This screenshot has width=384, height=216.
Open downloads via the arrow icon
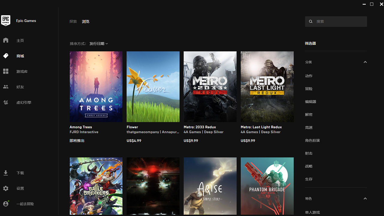pos(6,173)
